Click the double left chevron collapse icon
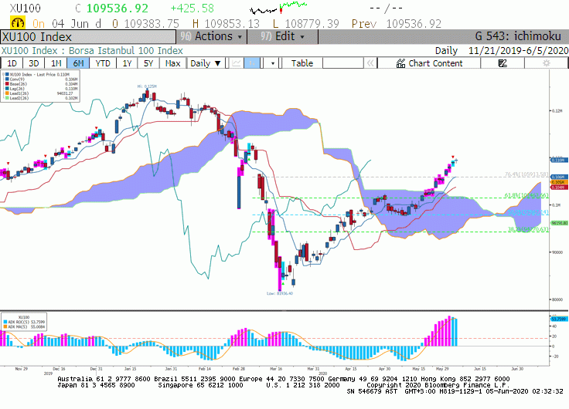 [370, 63]
